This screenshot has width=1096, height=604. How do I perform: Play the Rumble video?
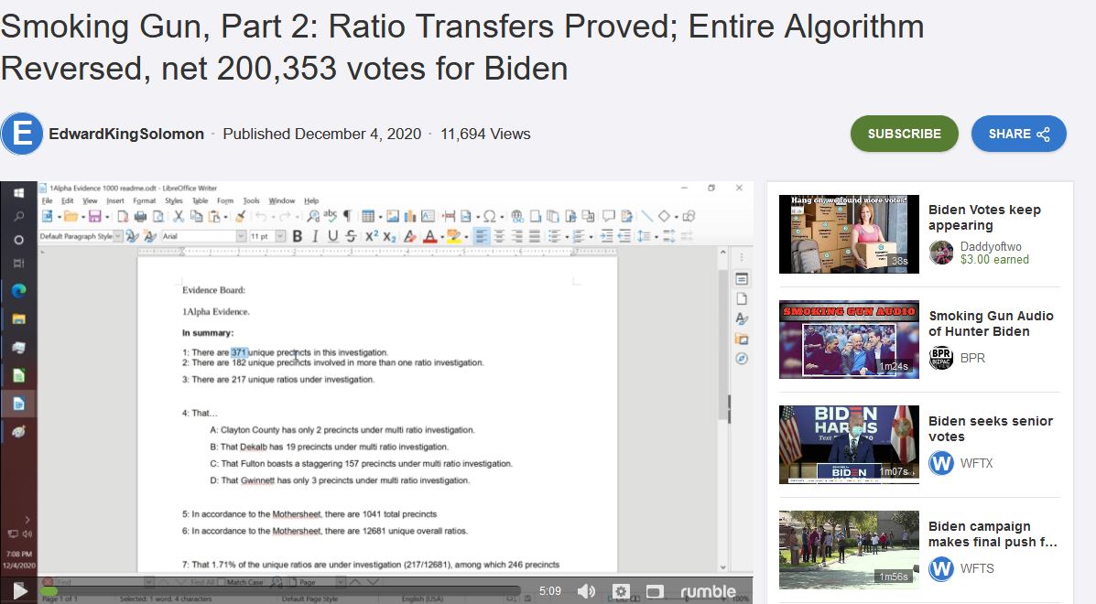(x=20, y=591)
